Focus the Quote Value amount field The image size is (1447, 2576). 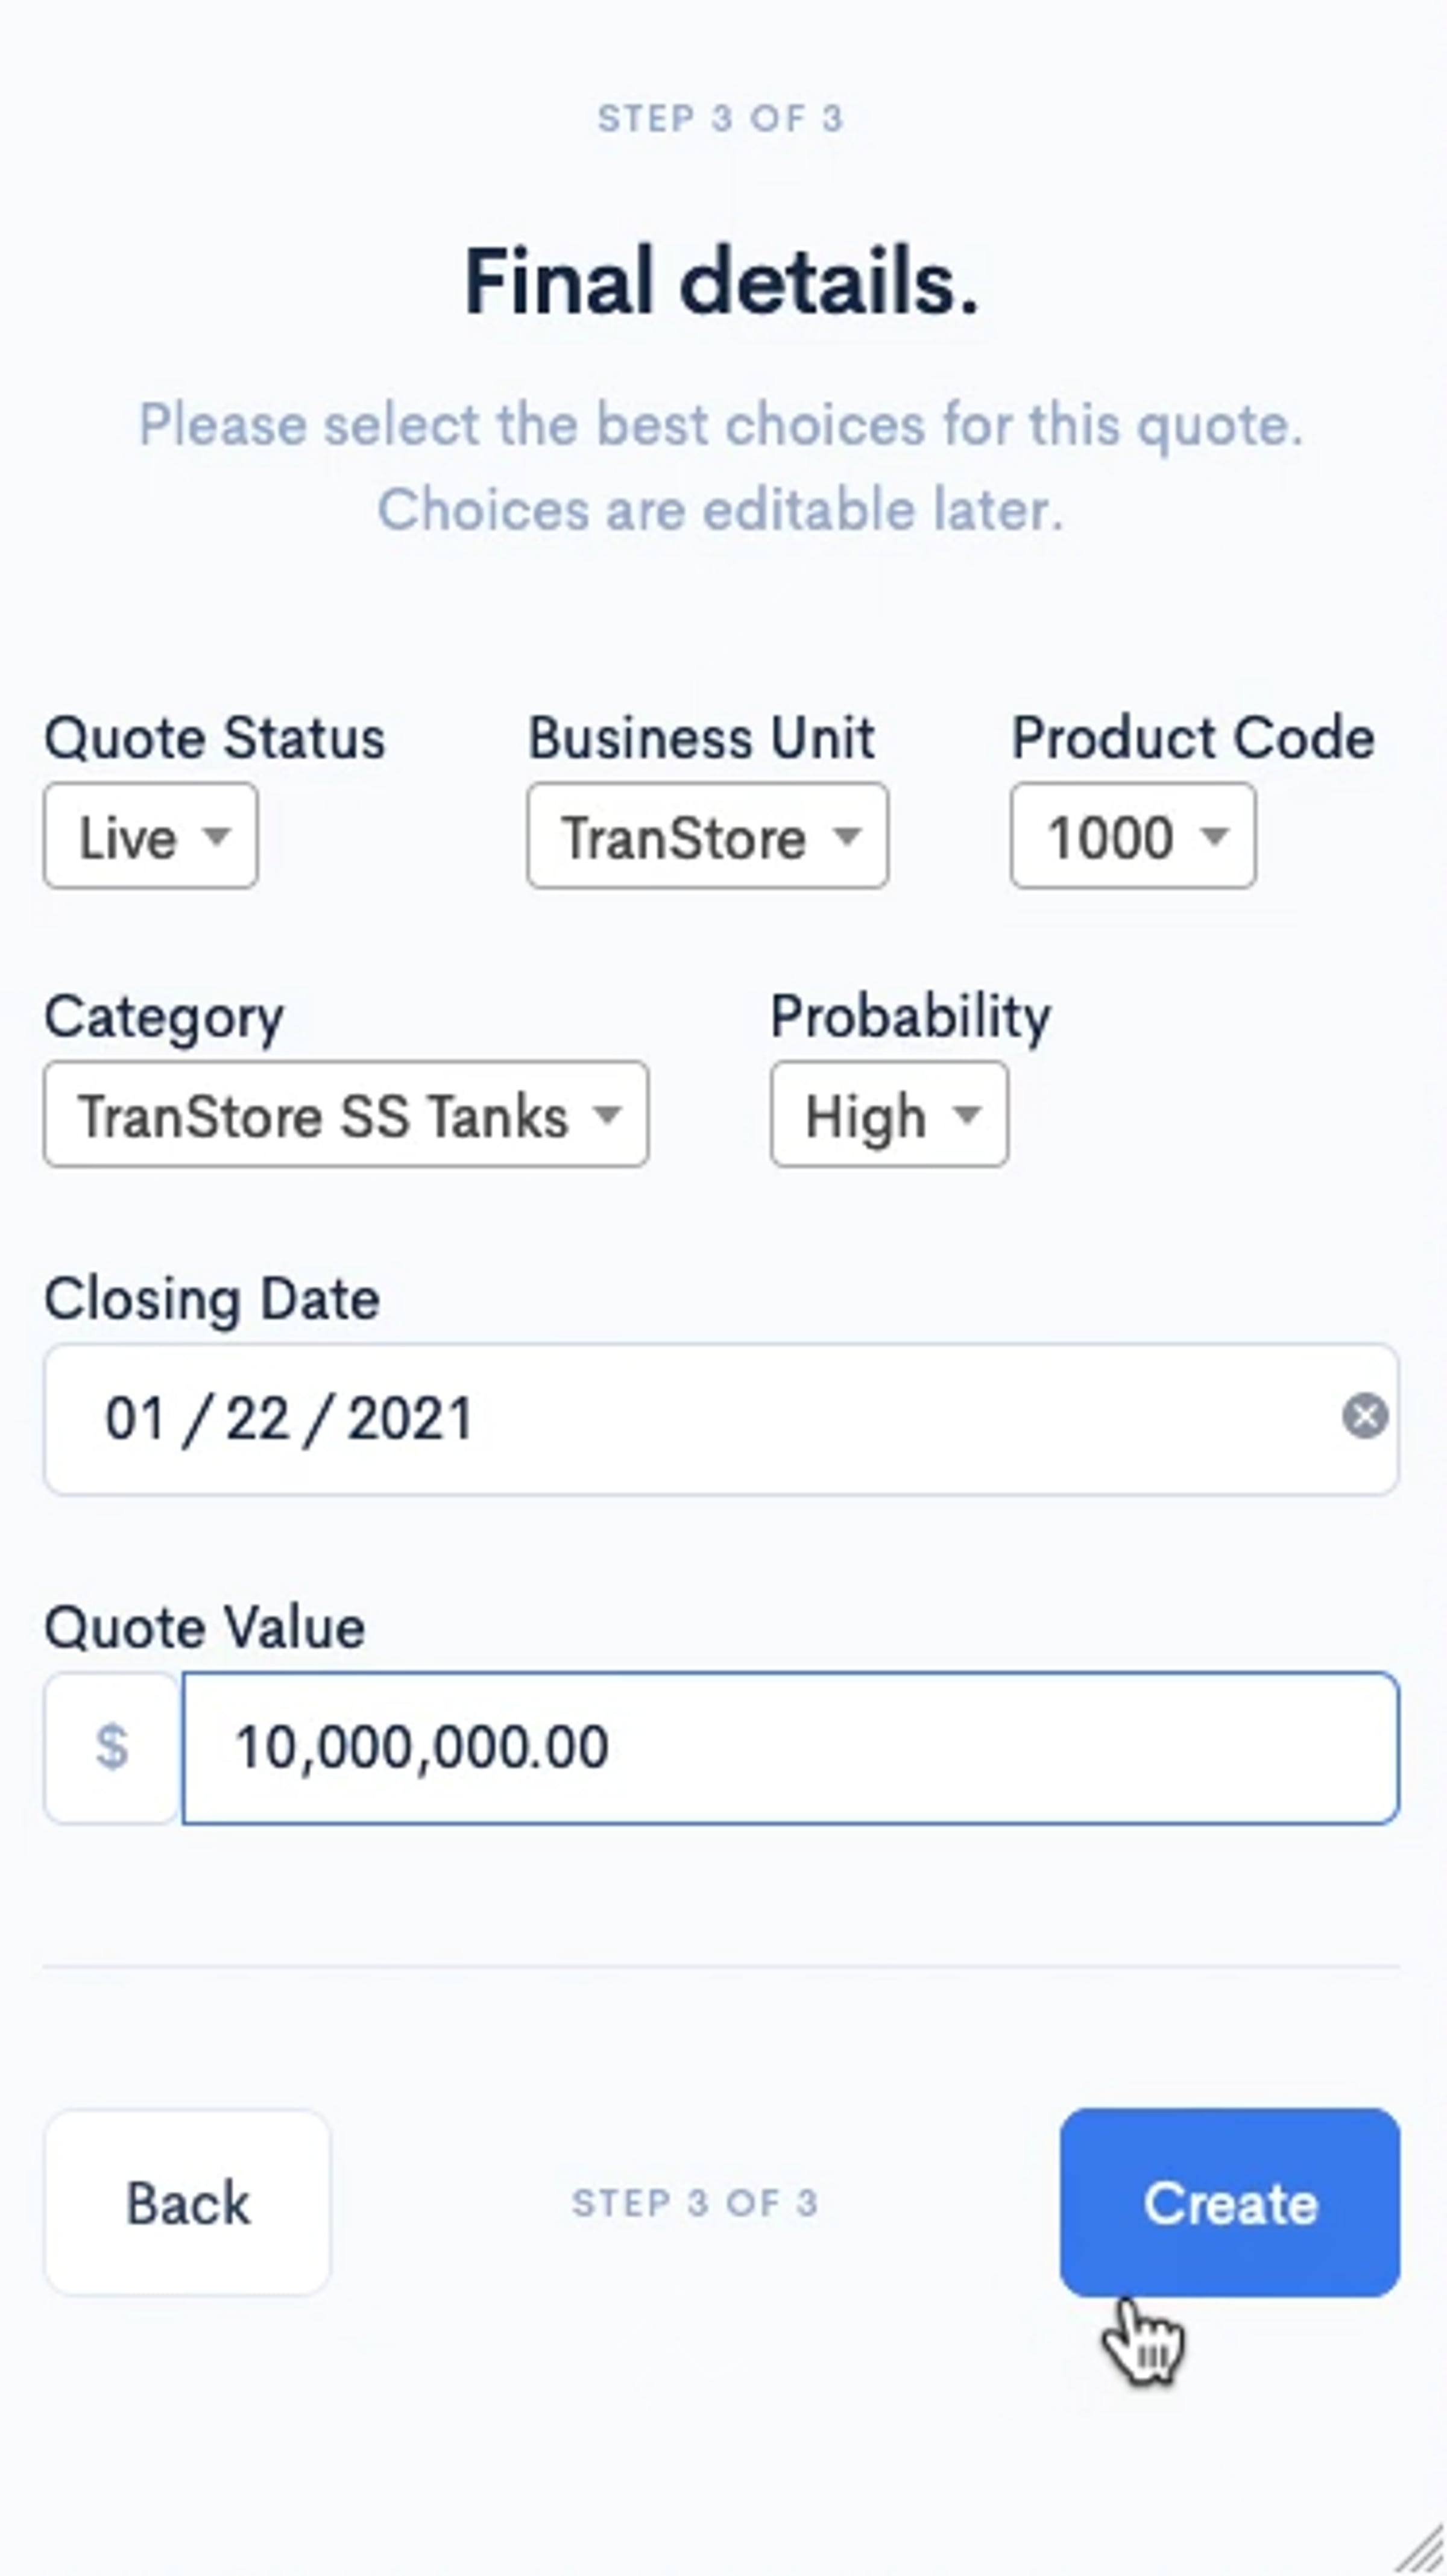[x=790, y=1748]
